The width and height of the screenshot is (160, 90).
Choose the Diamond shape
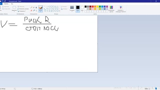click(x=47, y=9)
